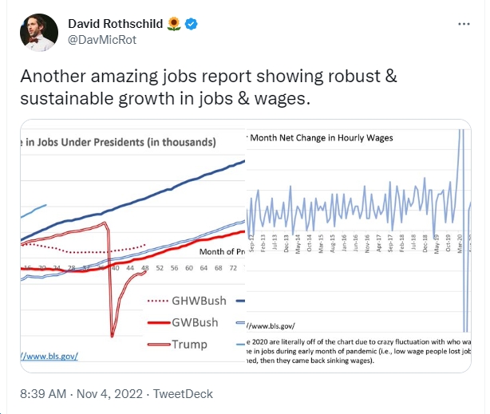
Task: Open the hourly wages chart image
Action: (x=359, y=246)
